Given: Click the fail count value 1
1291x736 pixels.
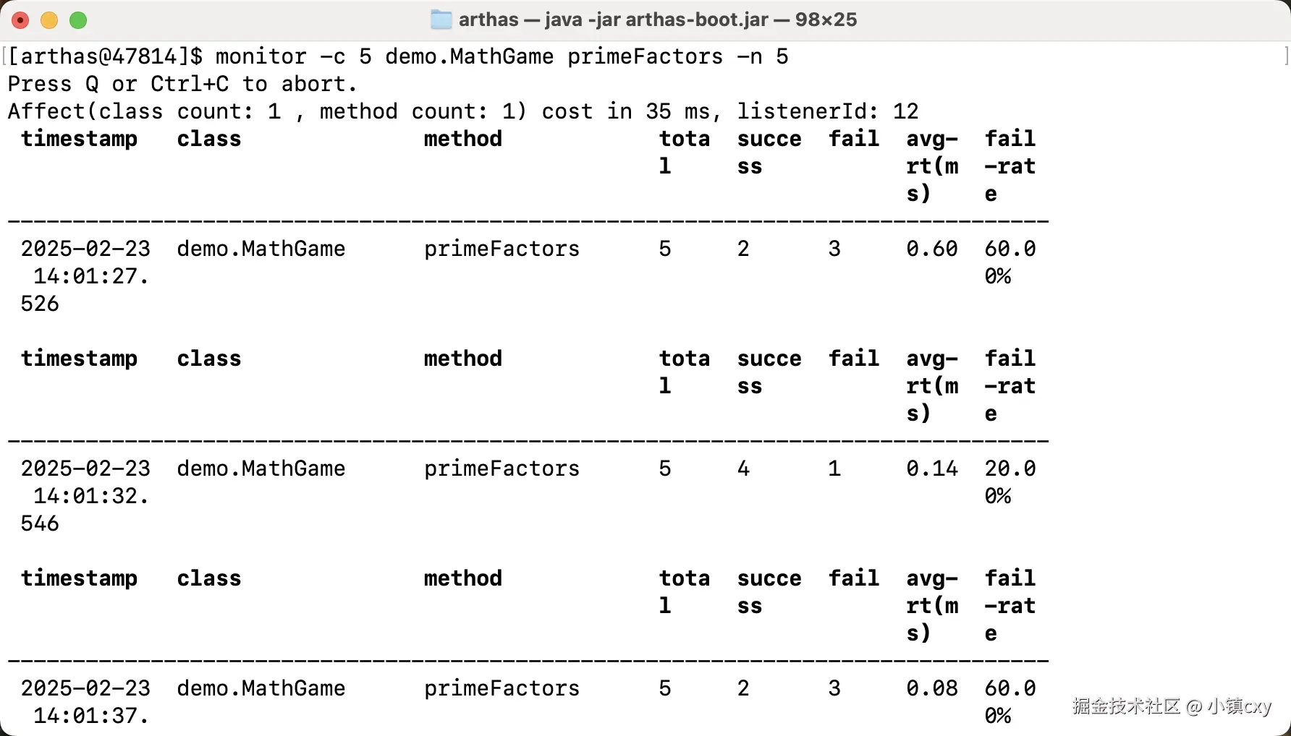Looking at the screenshot, I should tap(834, 468).
